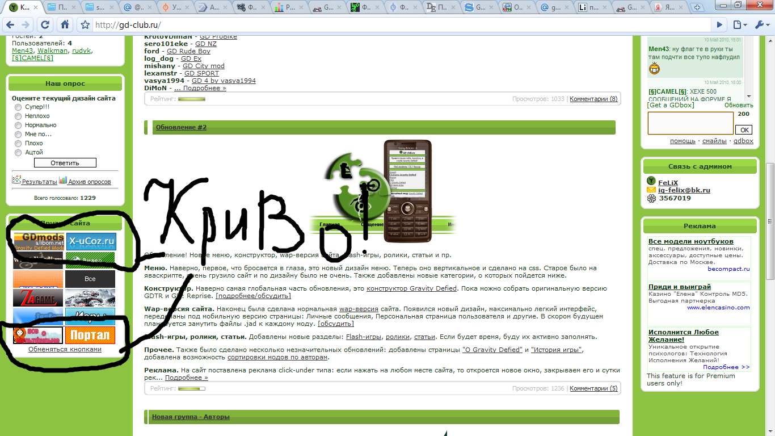Viewport: 775px width, 436px height.
Task: Click the browser forward arrow
Action: (26, 25)
